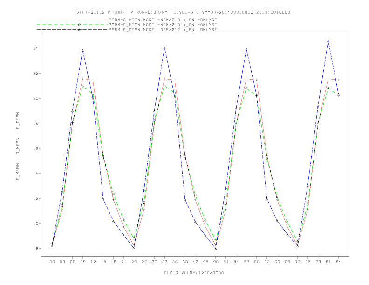Click the blue triangle marker at forecast hour 15
The image size is (369, 285).
pyautogui.click(x=103, y=199)
